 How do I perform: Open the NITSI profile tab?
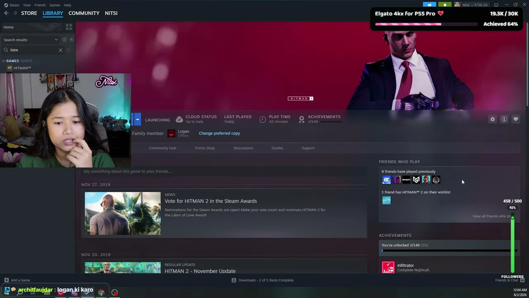pyautogui.click(x=111, y=13)
